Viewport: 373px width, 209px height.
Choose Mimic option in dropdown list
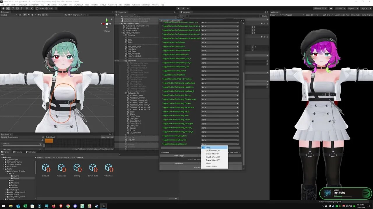214,163
